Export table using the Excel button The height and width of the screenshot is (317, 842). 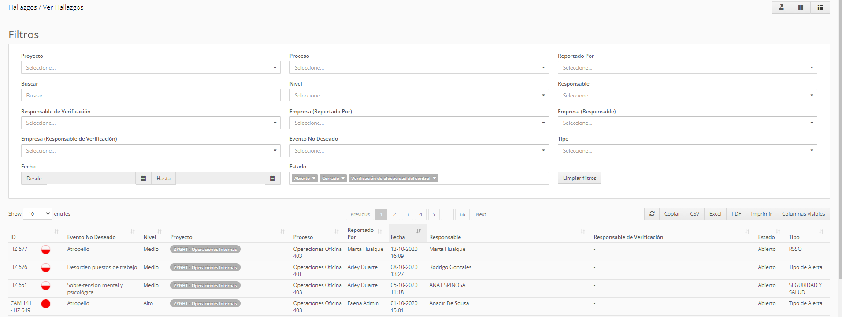[x=715, y=214]
